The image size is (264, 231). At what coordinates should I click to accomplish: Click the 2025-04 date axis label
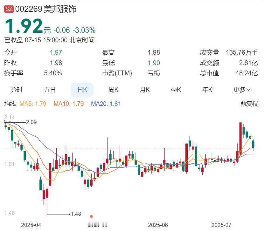point(31,225)
